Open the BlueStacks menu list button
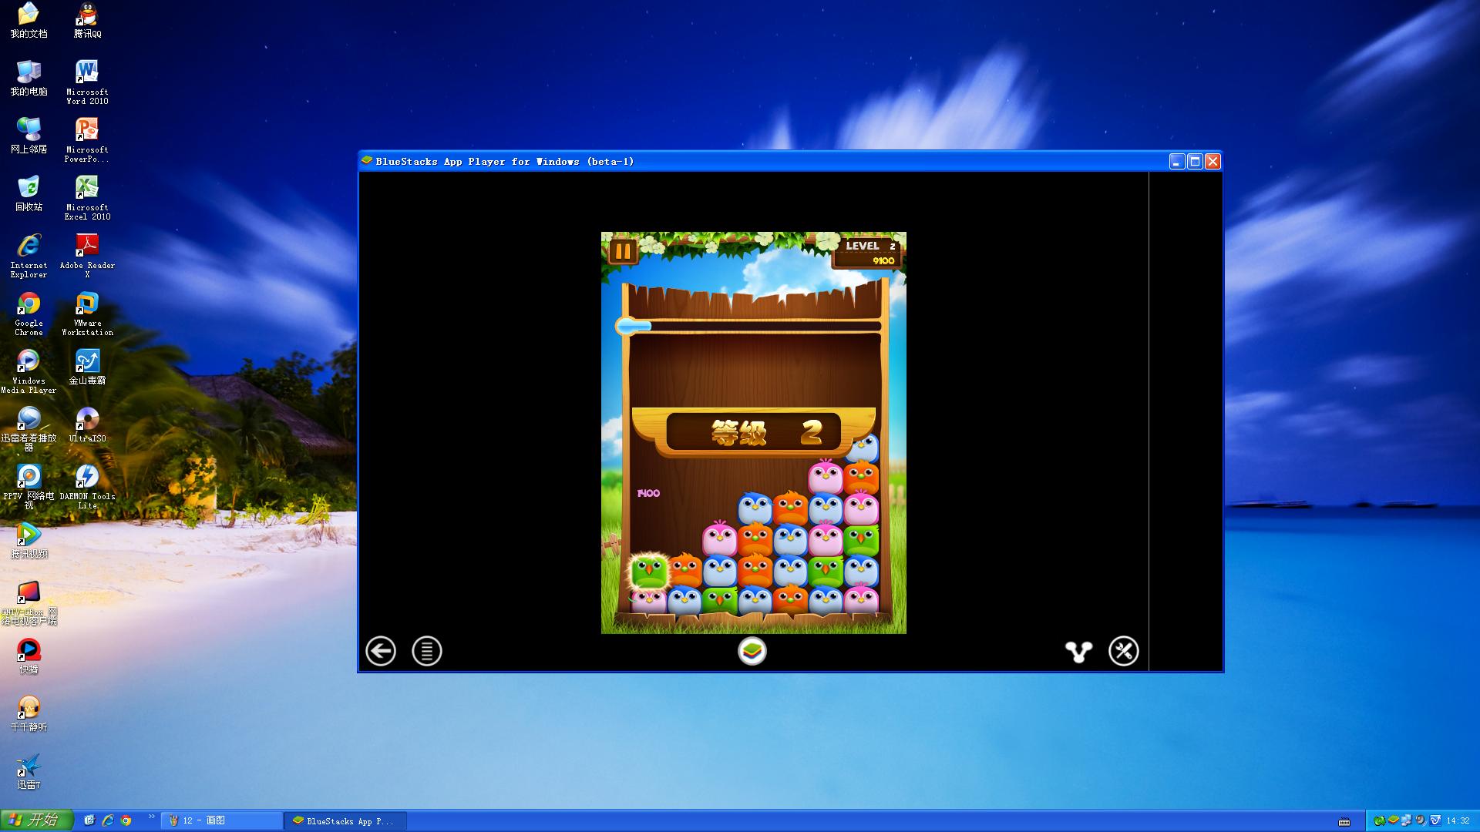This screenshot has height=832, width=1480. [427, 651]
